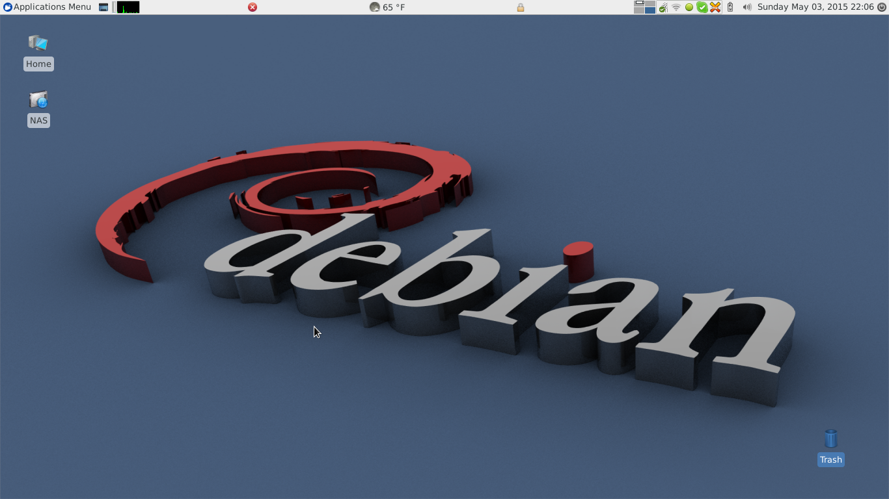Click the lock screen padlock icon

[521, 7]
